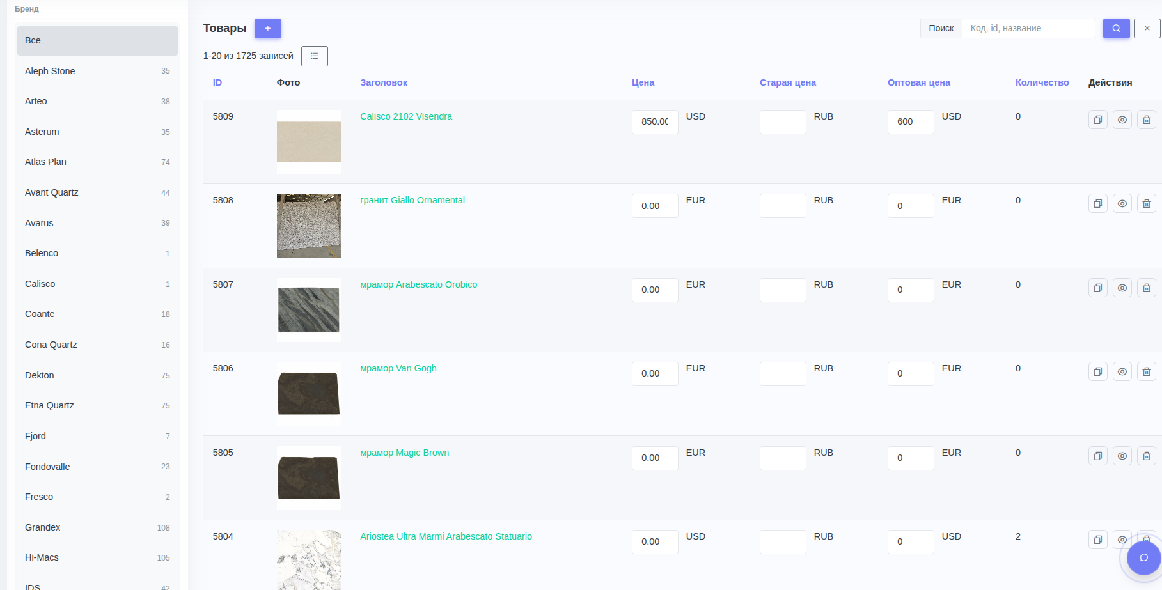1162x590 pixels.
Task: Toggle visibility of product 5809
Action: [1122, 120]
